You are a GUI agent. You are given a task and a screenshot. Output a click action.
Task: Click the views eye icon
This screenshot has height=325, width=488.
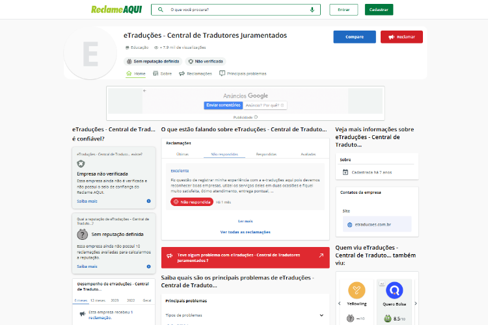pos(156,47)
